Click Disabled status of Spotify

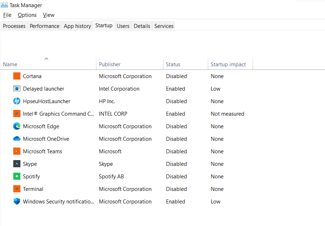click(176, 177)
